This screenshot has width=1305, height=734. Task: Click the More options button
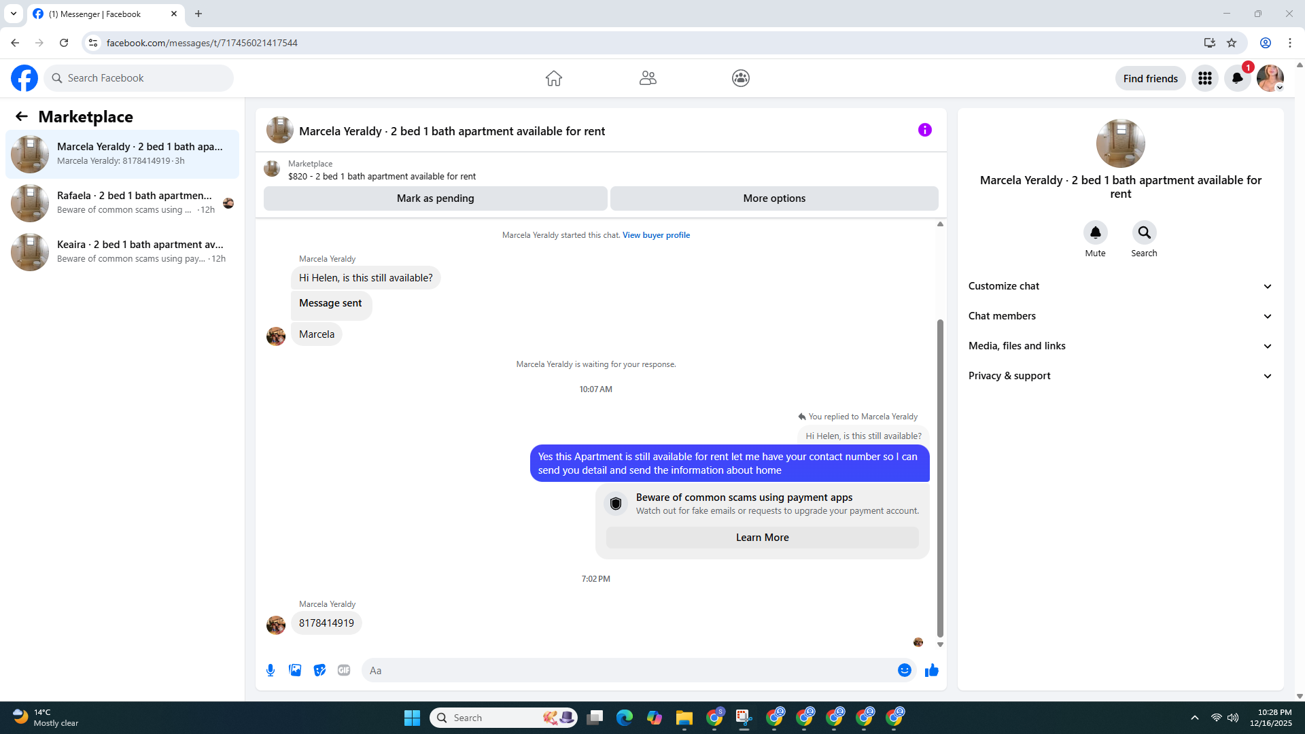(774, 198)
